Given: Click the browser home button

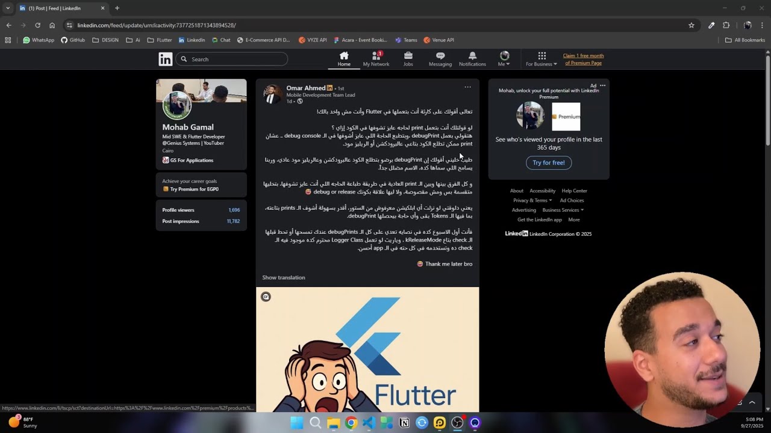Looking at the screenshot, I should click(x=52, y=25).
